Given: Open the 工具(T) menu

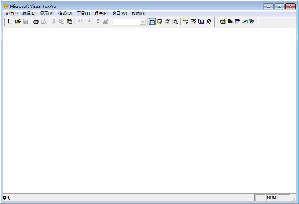Looking at the screenshot, I should (x=83, y=13).
